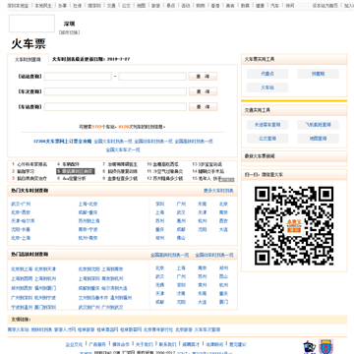Image resolution: width=354 pixels, height=354 pixels.
Task: Click the 昆山 city link
Action: (223, 276)
